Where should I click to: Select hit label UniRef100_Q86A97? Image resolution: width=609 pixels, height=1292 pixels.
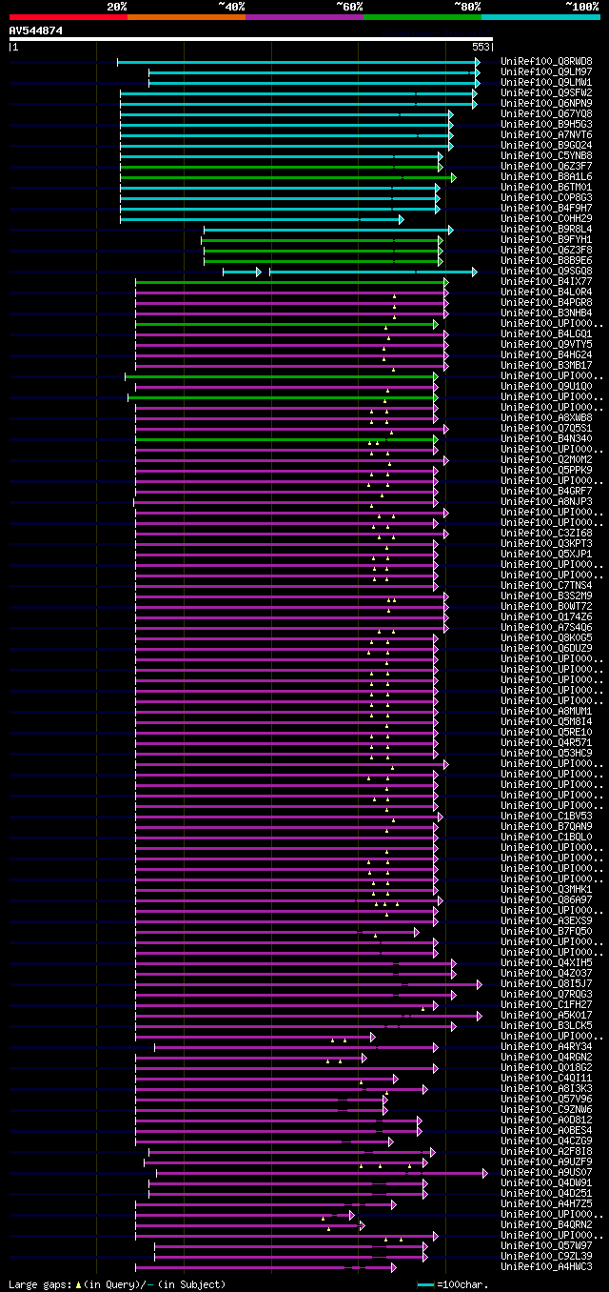(x=546, y=899)
